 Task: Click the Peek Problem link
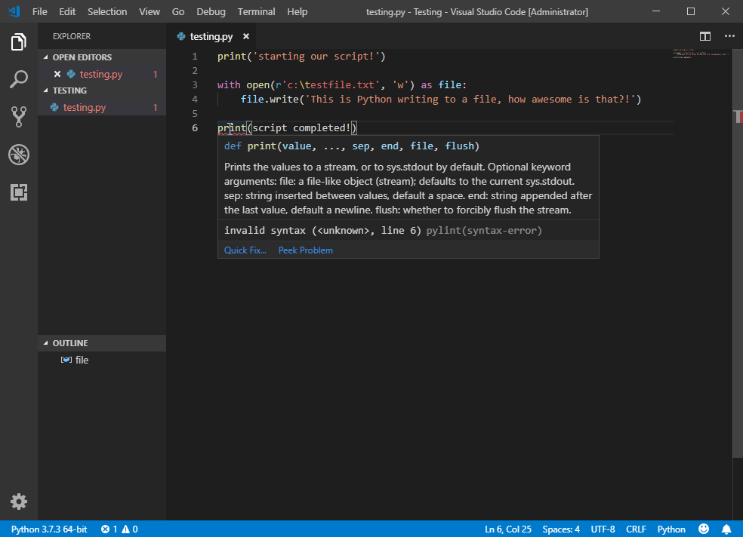[306, 250]
